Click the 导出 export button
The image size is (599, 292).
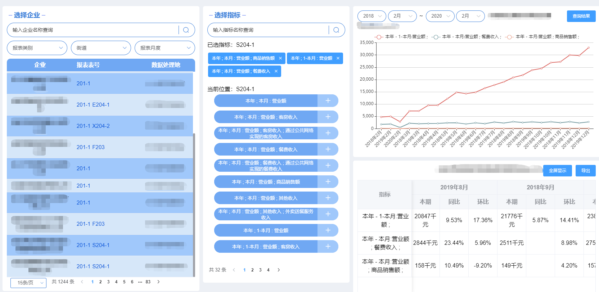click(585, 171)
